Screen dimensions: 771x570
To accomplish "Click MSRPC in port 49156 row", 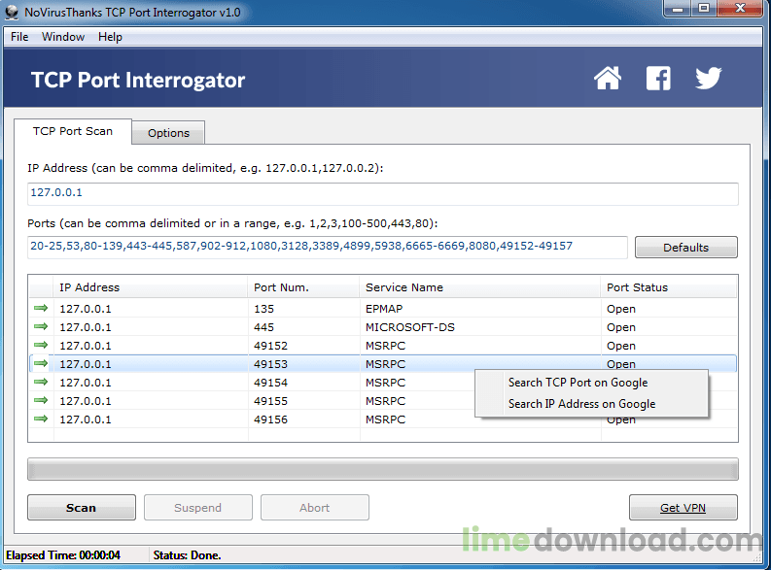I will (385, 419).
